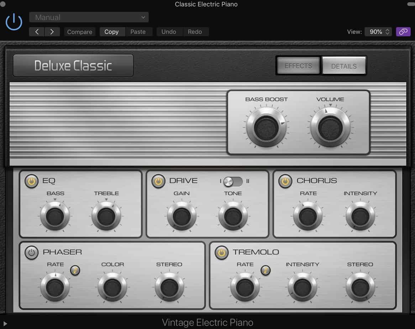Viewport: 415px width, 329px height.
Task: Enable the EQ effect power toggle
Action: coord(31,181)
